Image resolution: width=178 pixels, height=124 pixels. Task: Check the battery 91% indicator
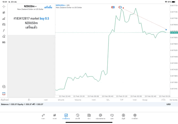(172, 2)
